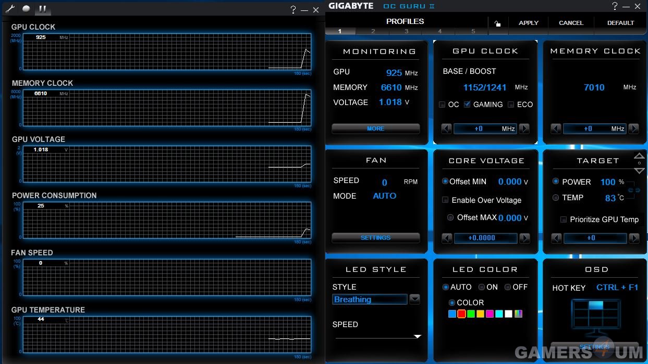Viewport: 648px width, 364px height.
Task: Pick the red LED color swatch
Action: [x=461, y=314]
